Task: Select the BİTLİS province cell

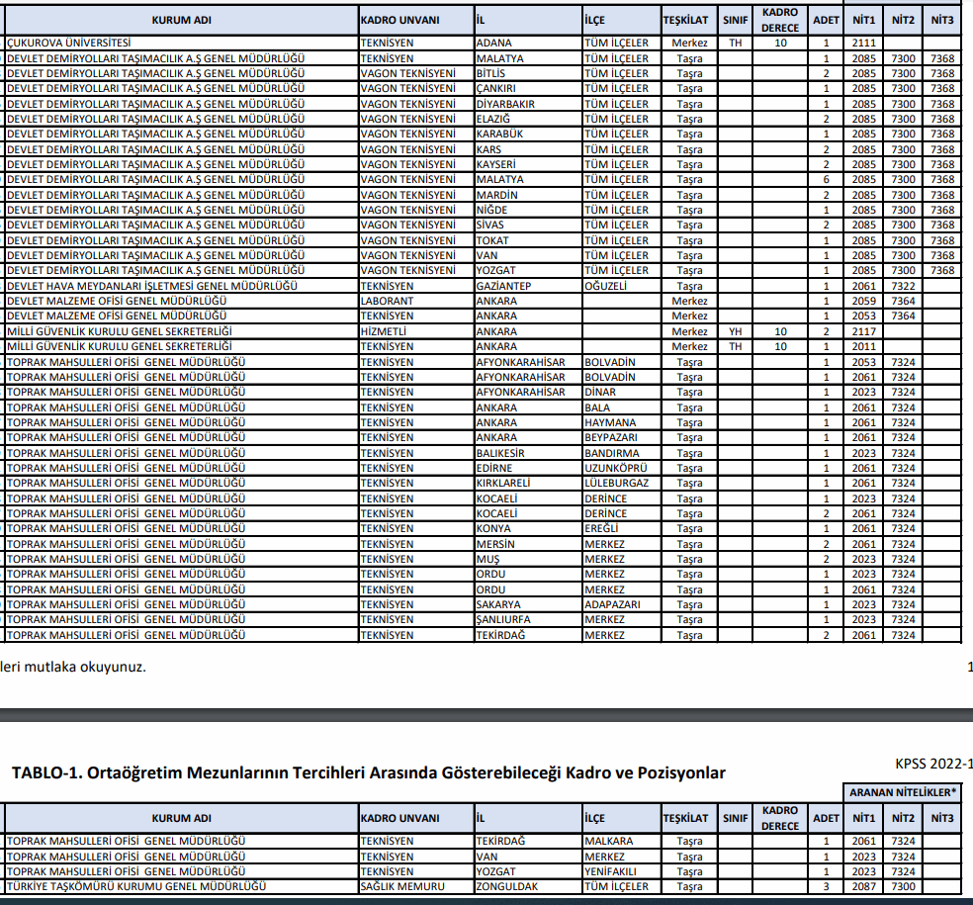Action: tap(528, 73)
